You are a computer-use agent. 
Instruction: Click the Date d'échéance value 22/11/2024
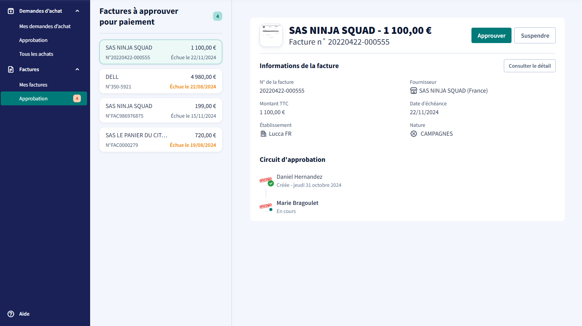click(x=424, y=112)
